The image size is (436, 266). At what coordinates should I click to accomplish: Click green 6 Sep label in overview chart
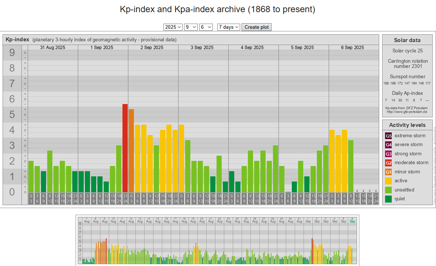(x=352, y=220)
